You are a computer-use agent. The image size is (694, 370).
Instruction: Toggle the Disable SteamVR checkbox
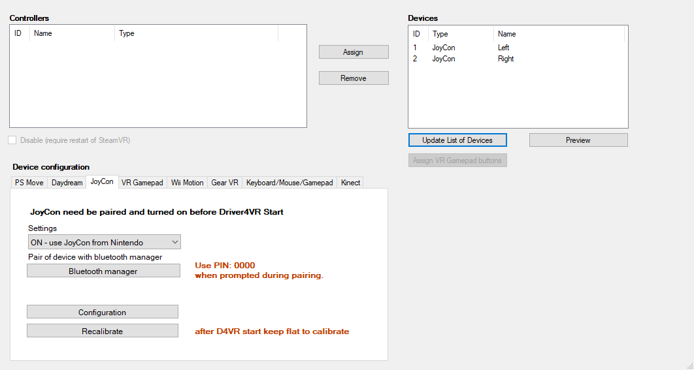pyautogui.click(x=12, y=140)
